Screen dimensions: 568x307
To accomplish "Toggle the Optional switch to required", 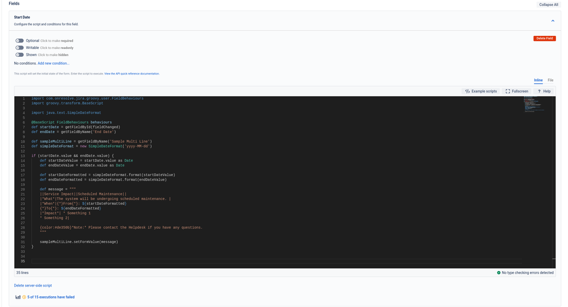I will (x=19, y=40).
